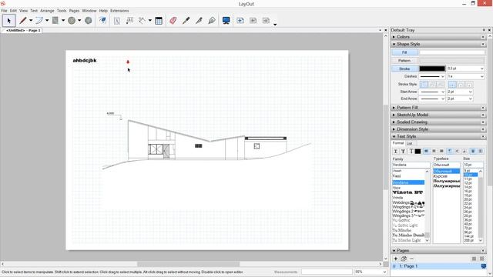Viewport: 493px width, 277px height.
Task: Choose the Arc drawing tool
Action: point(39,21)
